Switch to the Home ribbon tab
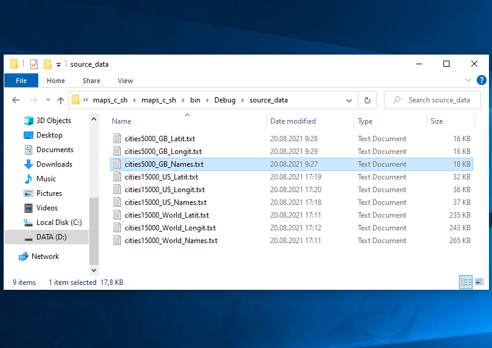Image resolution: width=492 pixels, height=348 pixels. tap(56, 81)
